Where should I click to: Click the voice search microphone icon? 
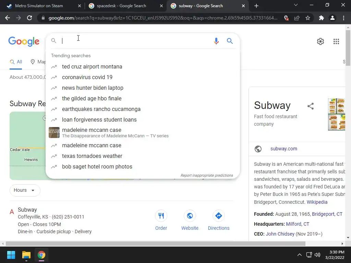click(x=216, y=41)
